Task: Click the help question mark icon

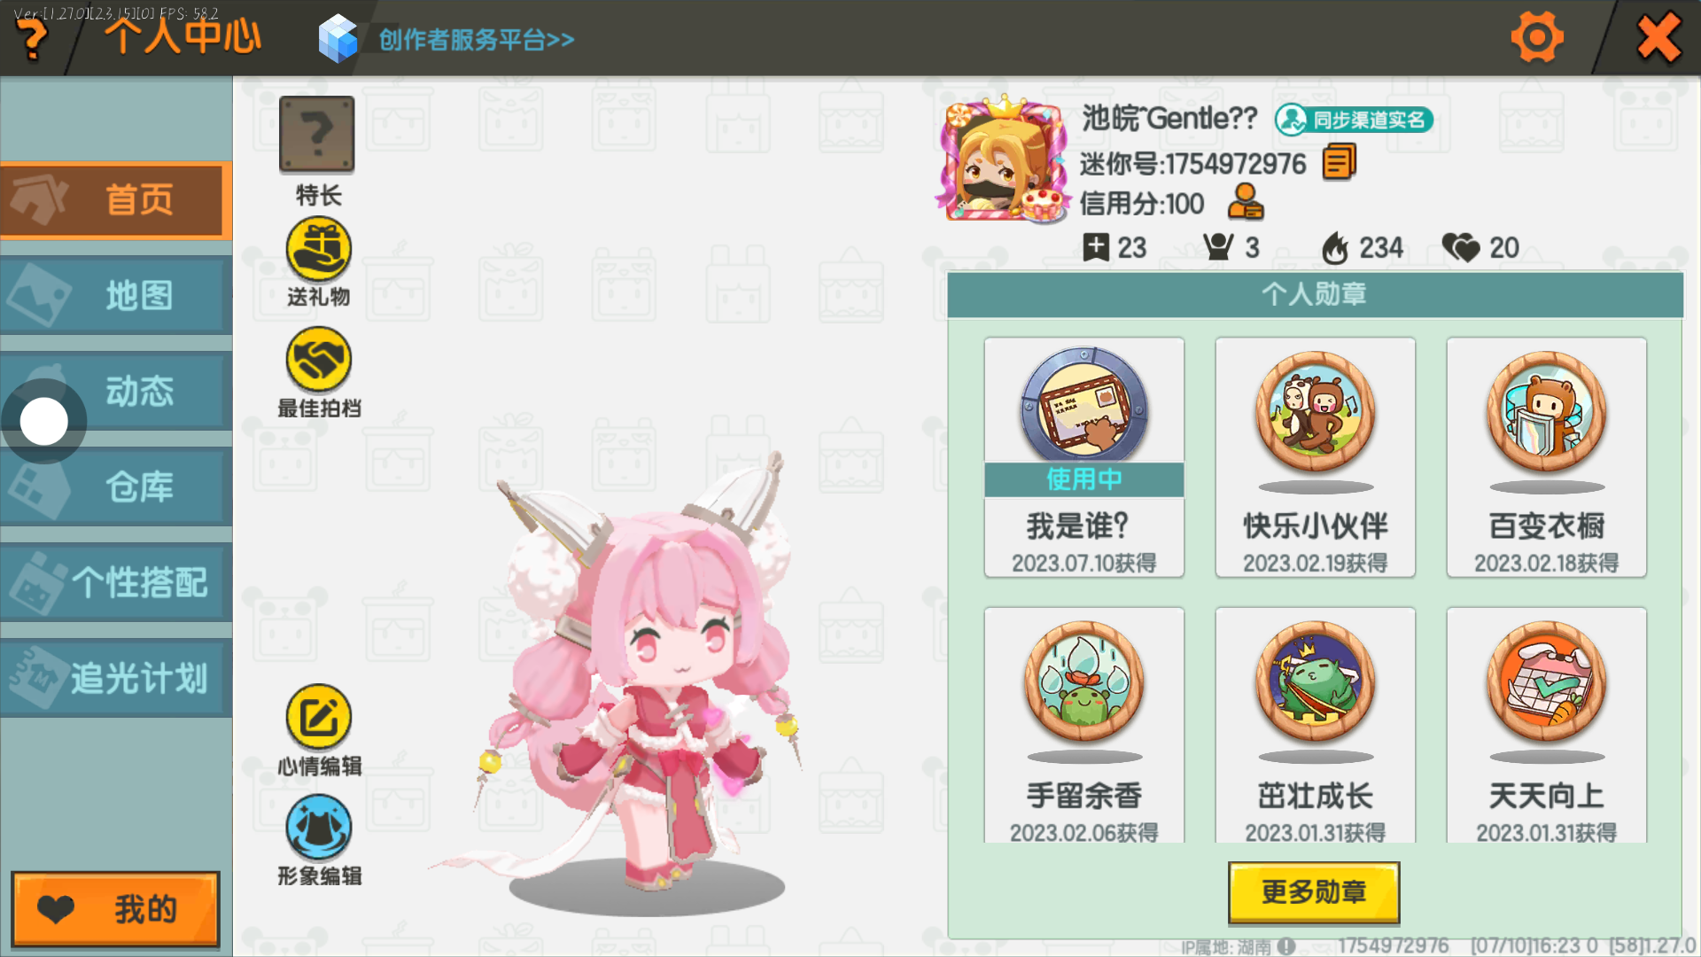Action: click(x=33, y=40)
